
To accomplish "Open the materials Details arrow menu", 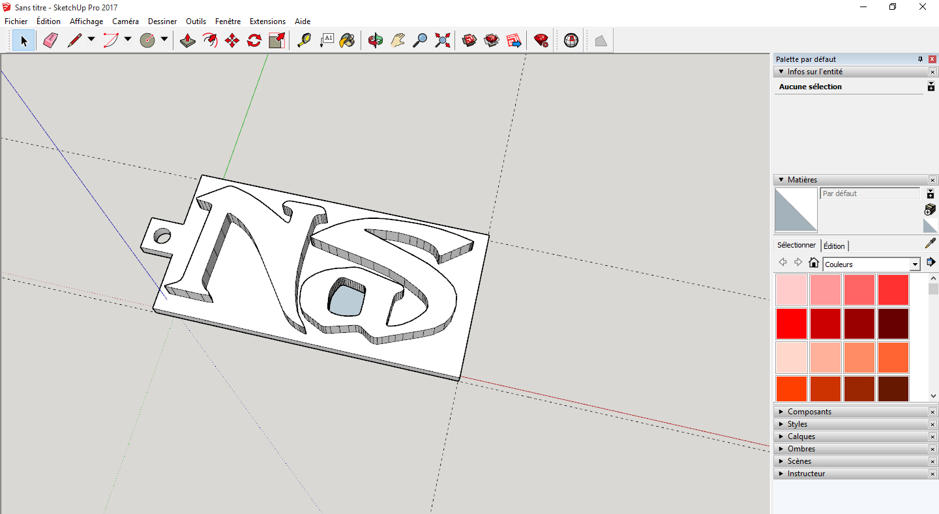I will pos(931,263).
